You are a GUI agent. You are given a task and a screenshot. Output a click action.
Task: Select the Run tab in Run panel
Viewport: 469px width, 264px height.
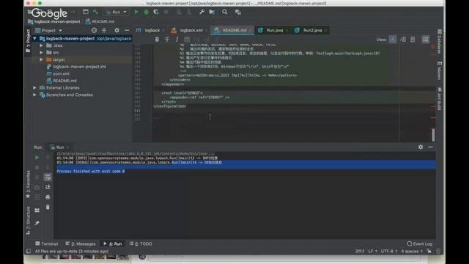59,147
